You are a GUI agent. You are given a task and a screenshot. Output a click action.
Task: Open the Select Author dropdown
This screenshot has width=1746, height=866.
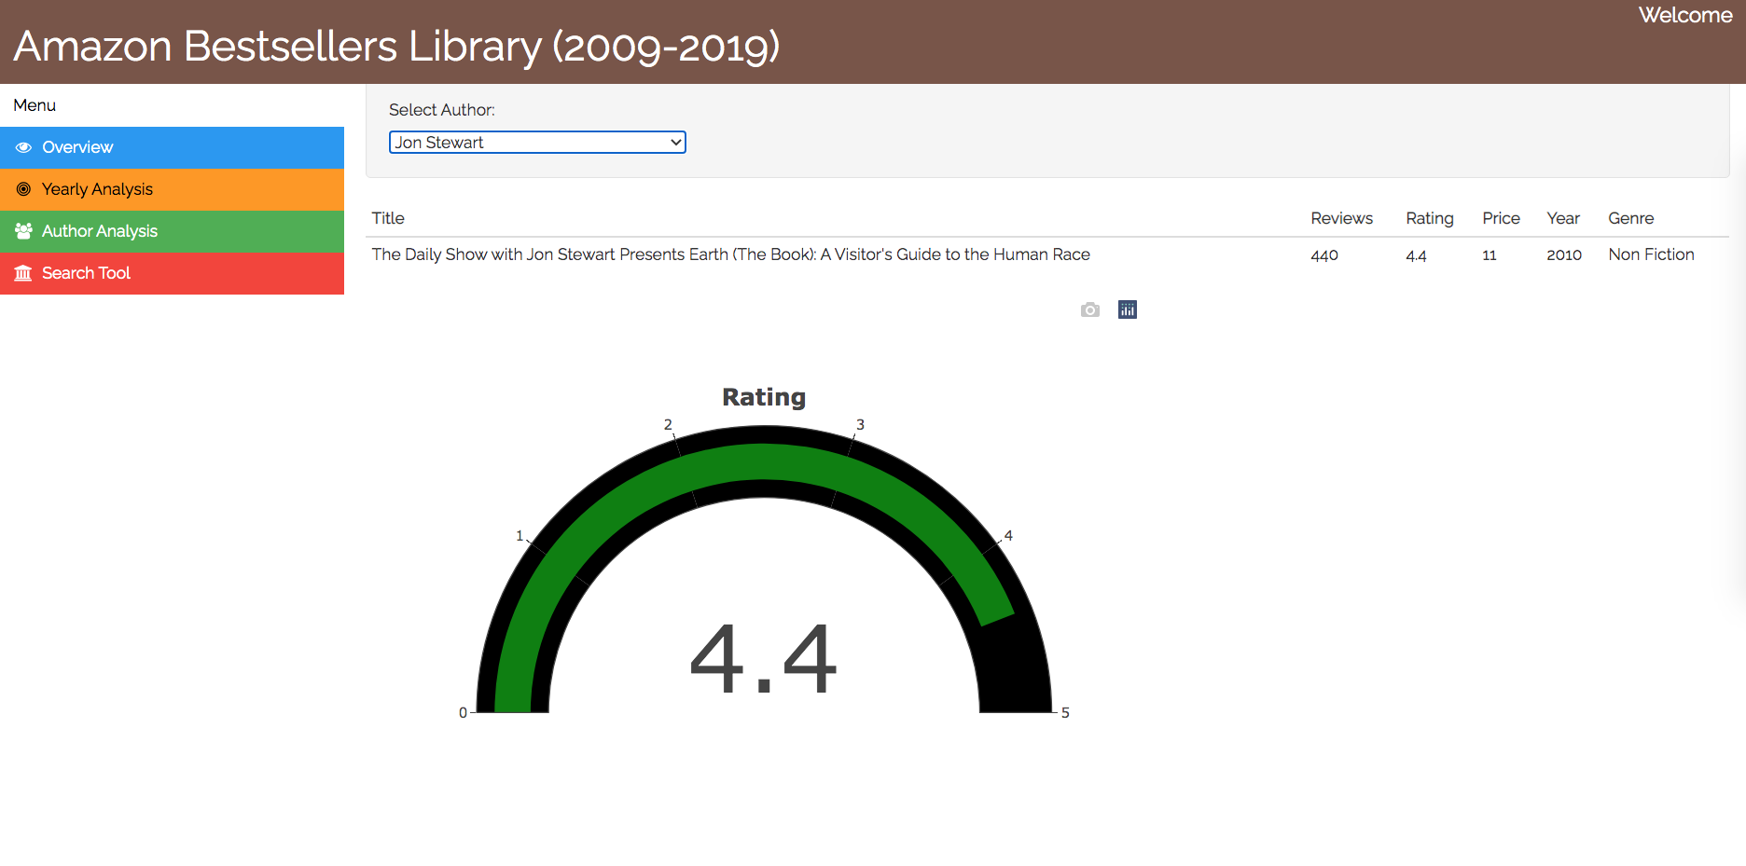[537, 142]
